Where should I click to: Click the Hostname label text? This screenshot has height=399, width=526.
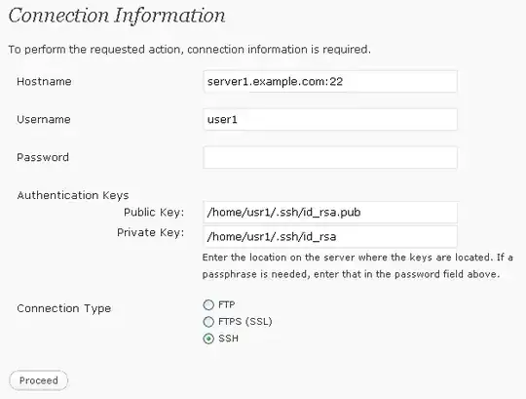(x=44, y=82)
